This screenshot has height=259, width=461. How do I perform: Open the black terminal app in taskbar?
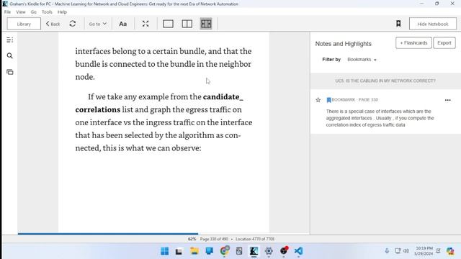click(x=179, y=251)
